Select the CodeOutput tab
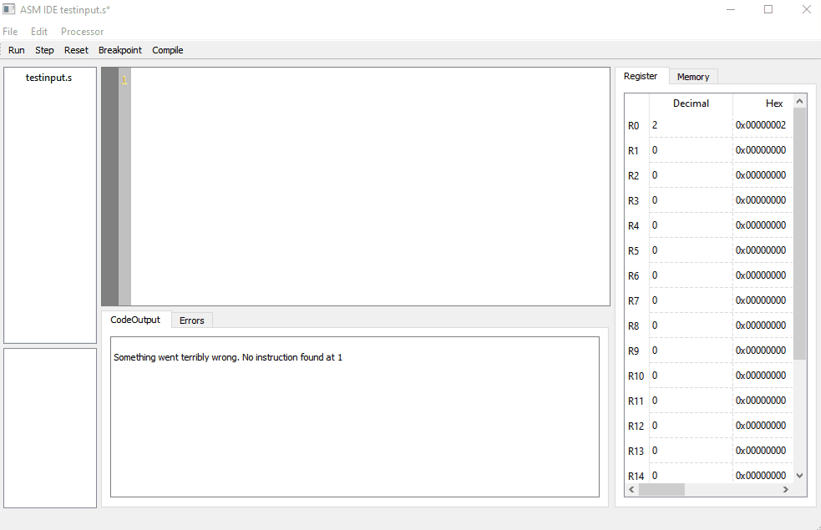The width and height of the screenshot is (821, 530). click(x=135, y=320)
